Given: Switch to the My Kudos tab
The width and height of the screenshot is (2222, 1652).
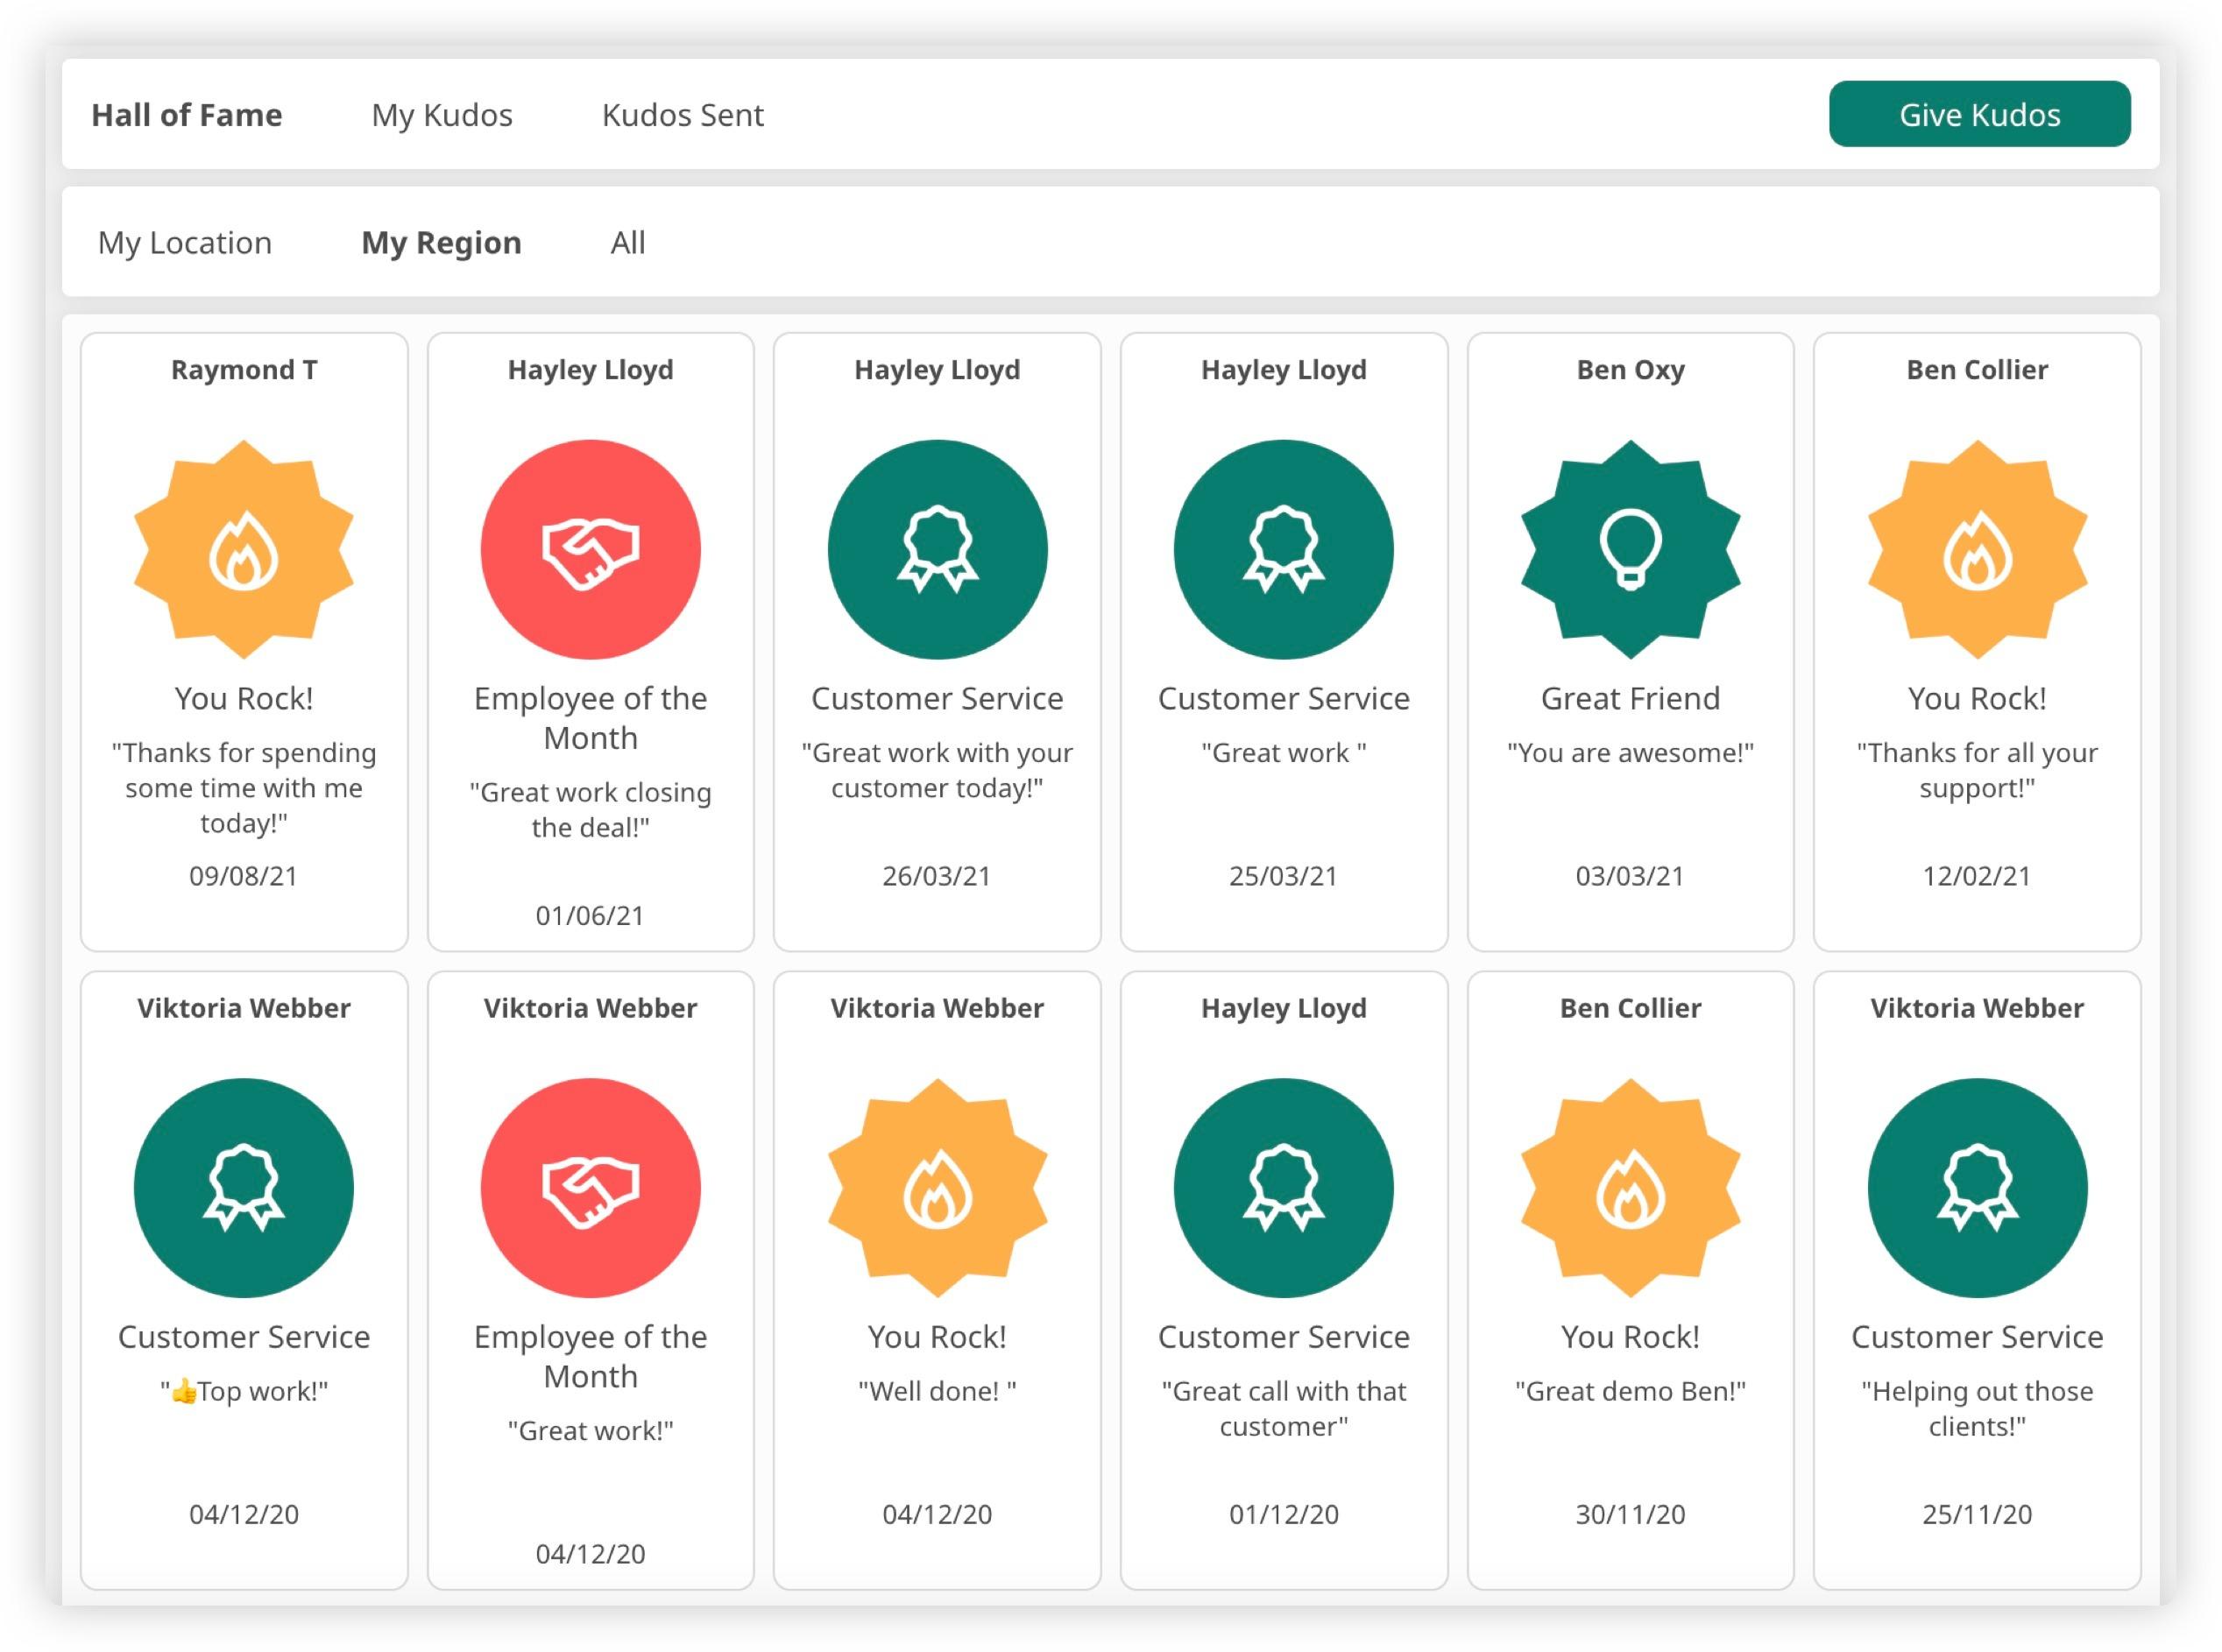Looking at the screenshot, I should click(442, 115).
